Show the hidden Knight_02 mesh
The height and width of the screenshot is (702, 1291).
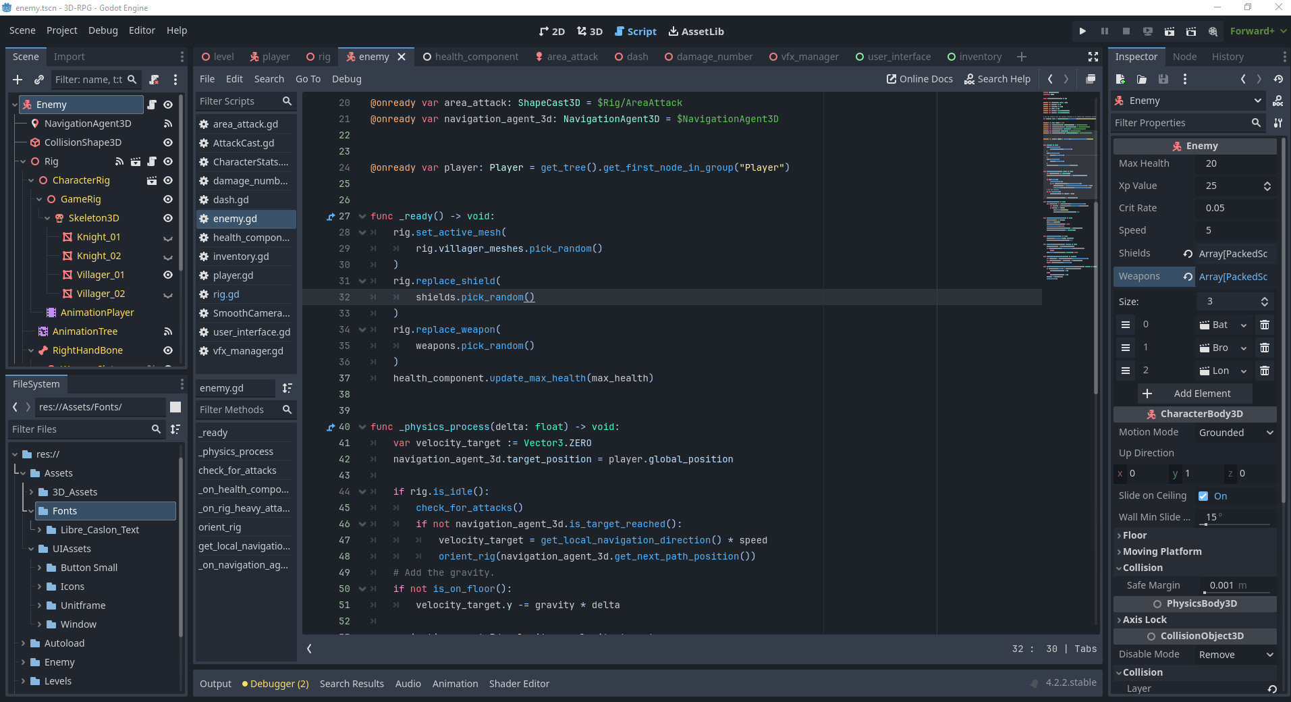click(168, 256)
